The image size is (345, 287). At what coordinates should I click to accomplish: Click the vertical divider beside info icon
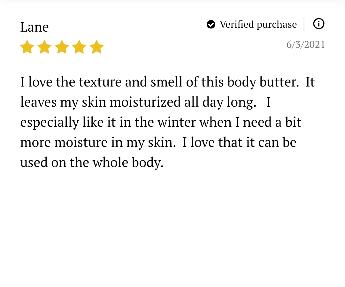(x=304, y=24)
